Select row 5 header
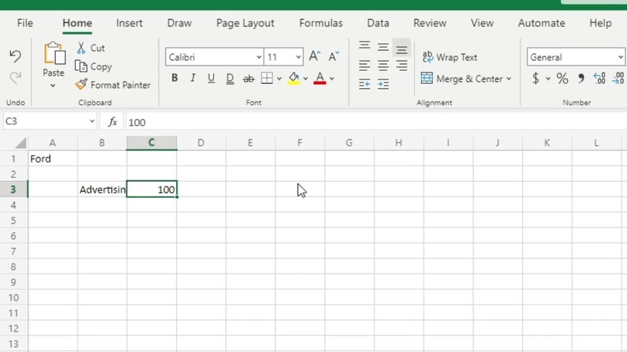This screenshot has height=352, width=627. point(13,221)
